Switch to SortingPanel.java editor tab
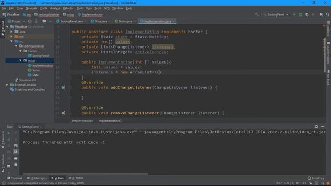 tap(71, 21)
